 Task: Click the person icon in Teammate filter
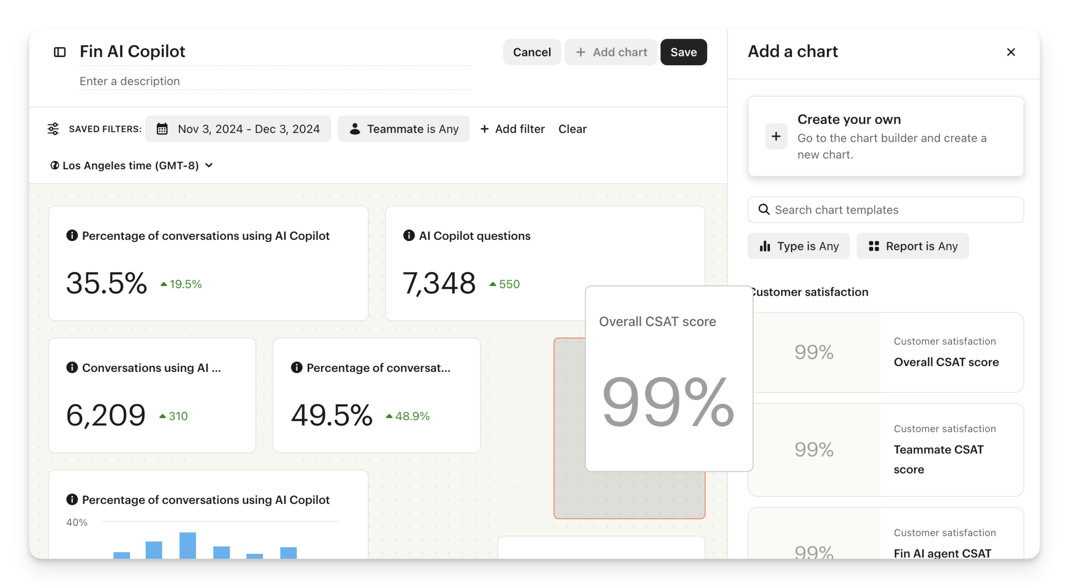tap(355, 129)
